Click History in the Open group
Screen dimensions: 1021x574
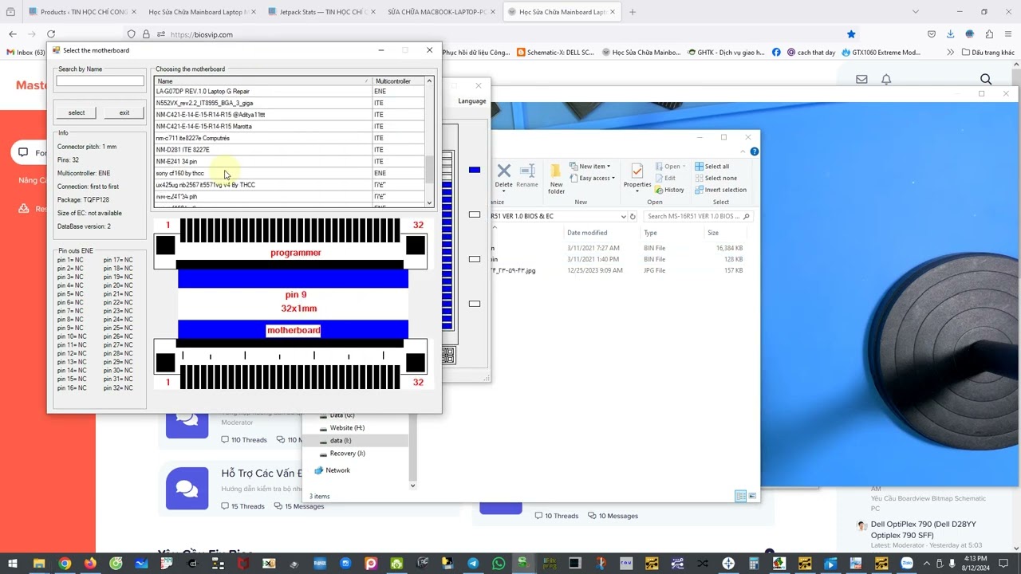pos(669,190)
